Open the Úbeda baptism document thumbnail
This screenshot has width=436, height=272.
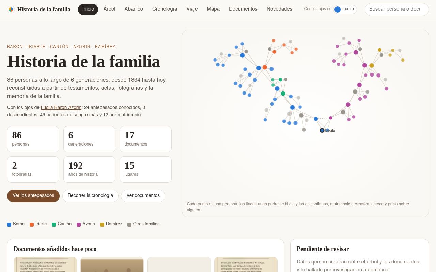click(x=246, y=265)
